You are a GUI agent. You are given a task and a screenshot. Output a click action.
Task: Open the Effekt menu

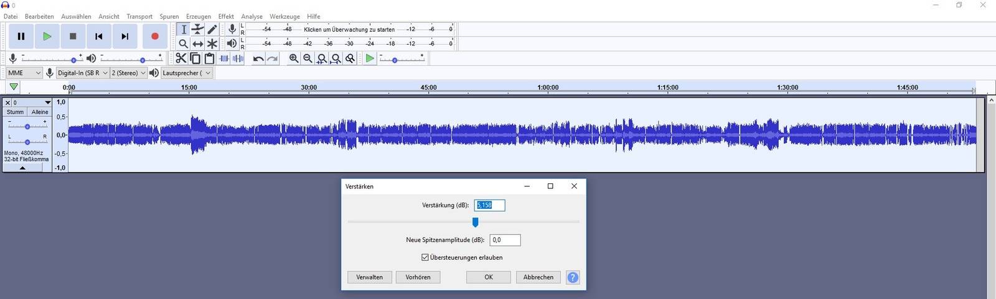226,16
